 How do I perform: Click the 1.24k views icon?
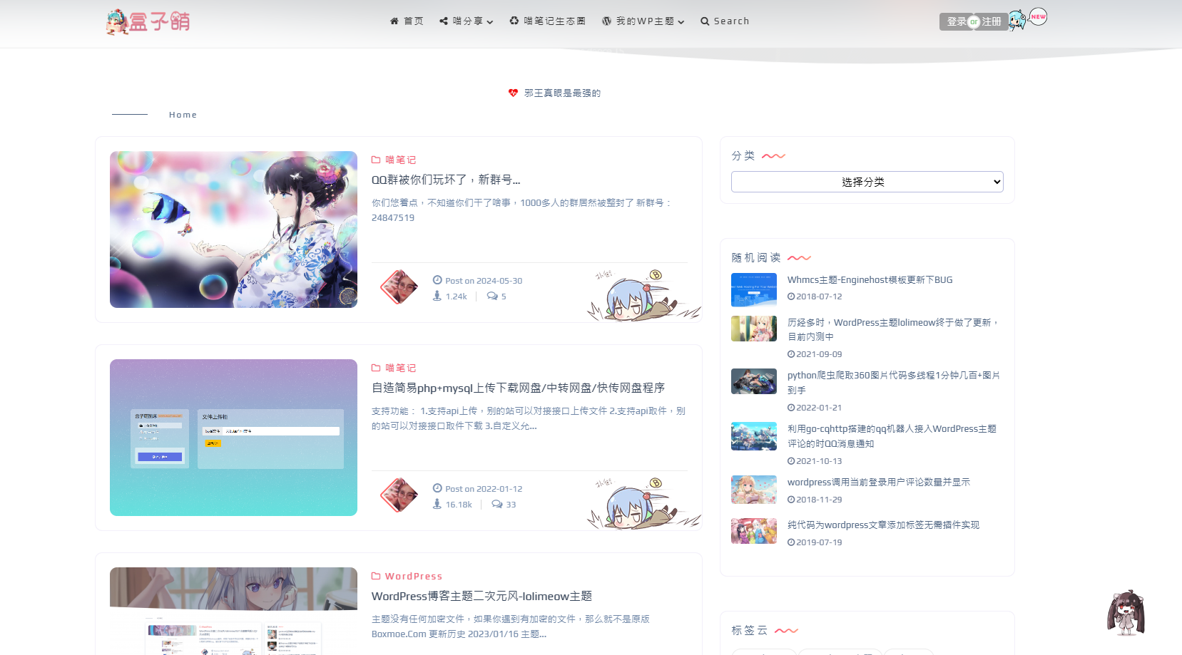click(437, 296)
